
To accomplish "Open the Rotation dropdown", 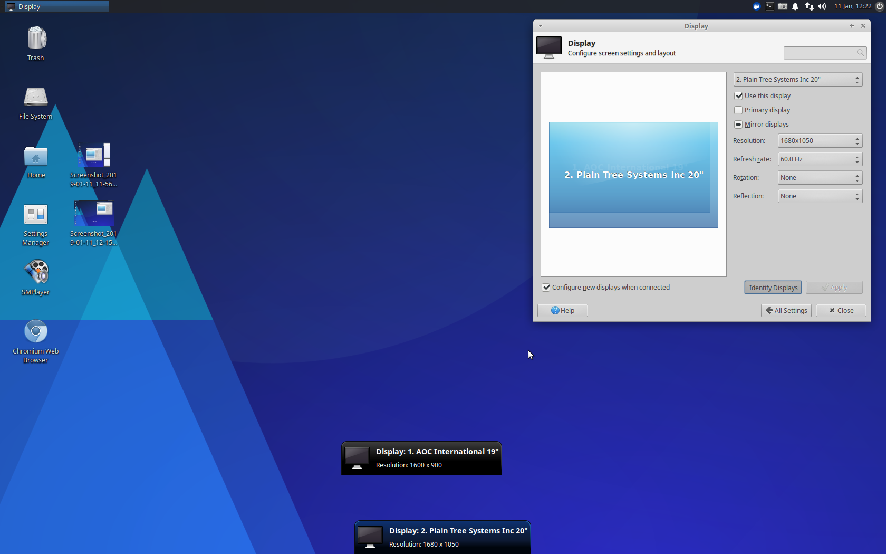I will (x=820, y=178).
